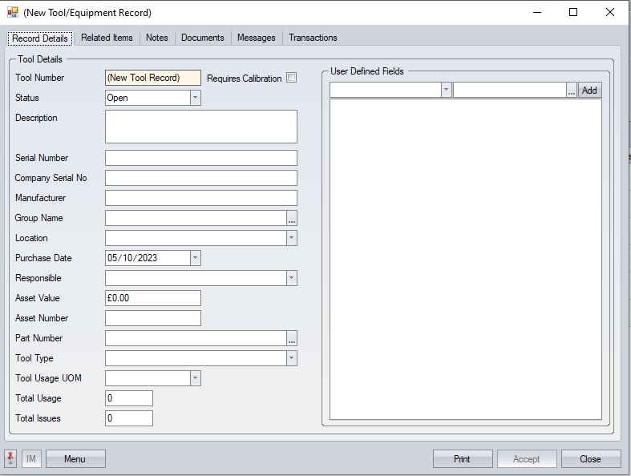The height and width of the screenshot is (476, 631).
Task: Click the Menu button
Action: 75,459
